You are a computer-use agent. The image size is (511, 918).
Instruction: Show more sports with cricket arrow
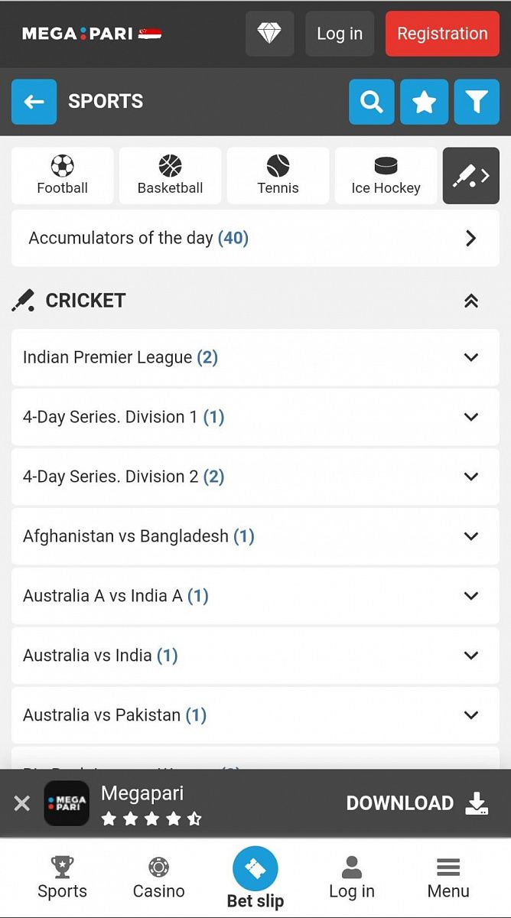coord(470,176)
